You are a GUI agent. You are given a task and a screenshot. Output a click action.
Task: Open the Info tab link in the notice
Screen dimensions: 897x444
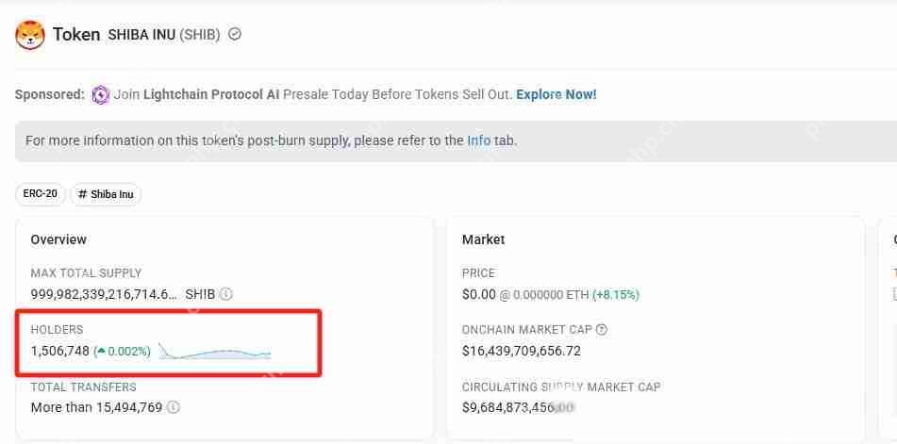point(479,140)
